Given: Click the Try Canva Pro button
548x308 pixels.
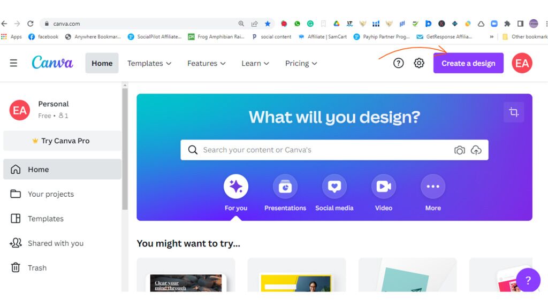Looking at the screenshot, I should tap(62, 141).
